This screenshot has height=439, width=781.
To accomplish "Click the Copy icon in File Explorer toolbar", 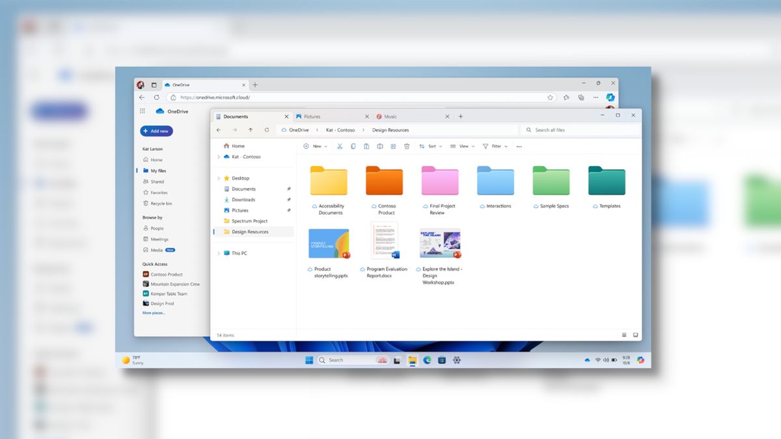I will click(353, 146).
